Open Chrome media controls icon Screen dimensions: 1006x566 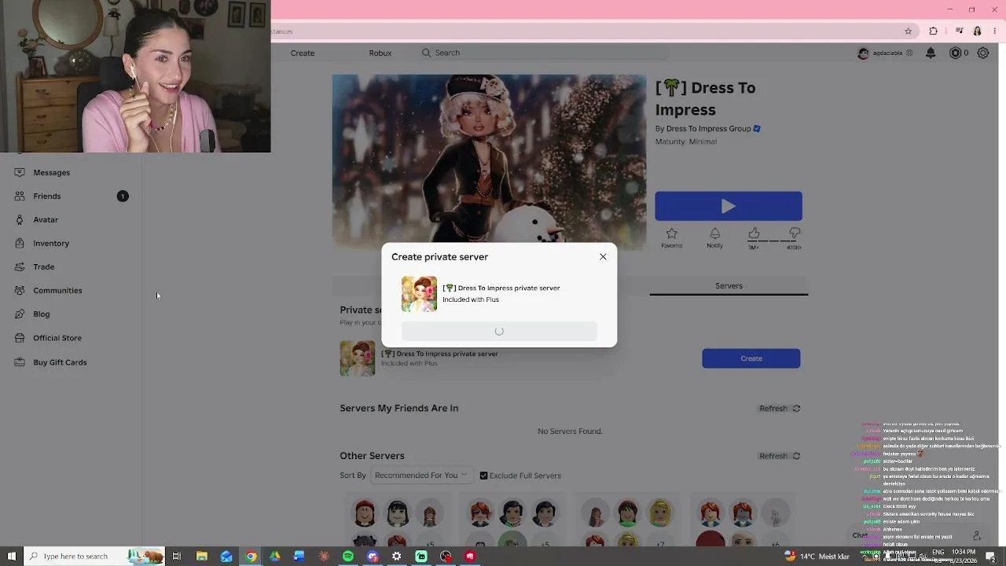pos(960,31)
